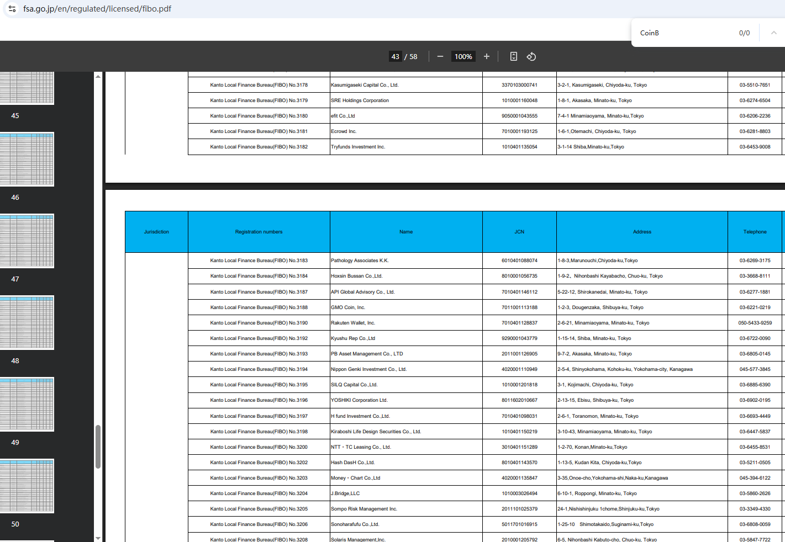
Task: Go to previous find result arrow
Action: (773, 33)
